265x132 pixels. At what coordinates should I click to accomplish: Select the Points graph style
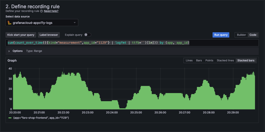click(x=209, y=61)
